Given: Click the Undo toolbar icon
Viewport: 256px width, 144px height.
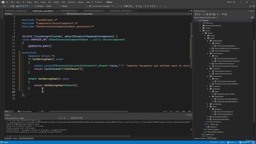Looking at the screenshot, I should click(28, 6).
